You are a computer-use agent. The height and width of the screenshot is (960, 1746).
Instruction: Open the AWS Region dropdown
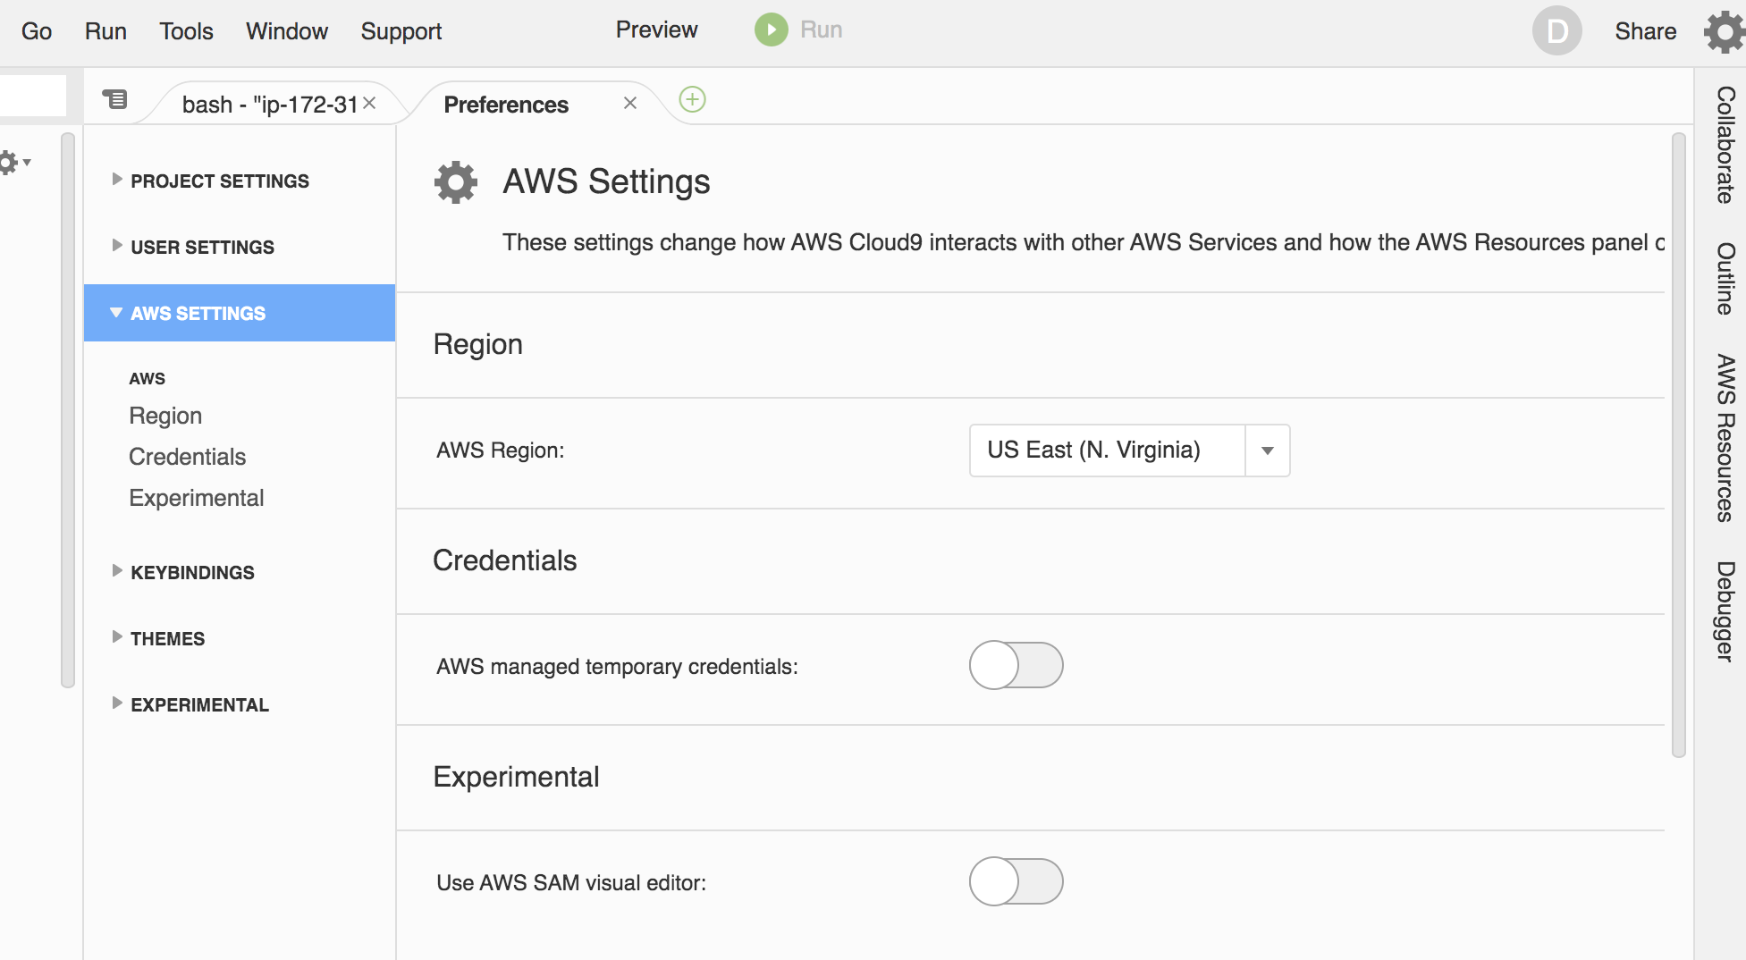point(1129,451)
